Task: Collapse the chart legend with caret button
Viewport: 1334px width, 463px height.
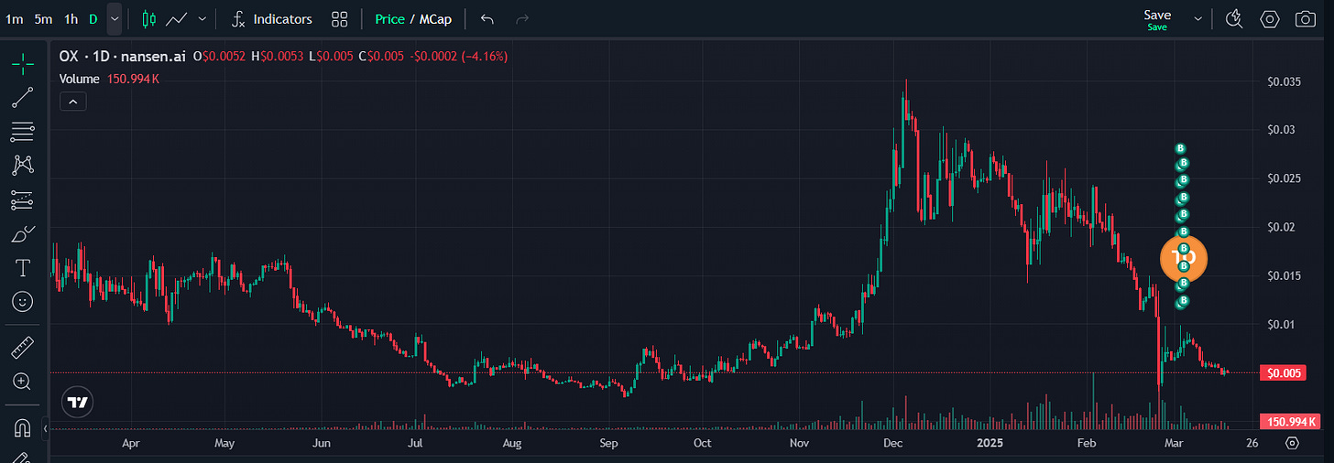Action: point(72,102)
